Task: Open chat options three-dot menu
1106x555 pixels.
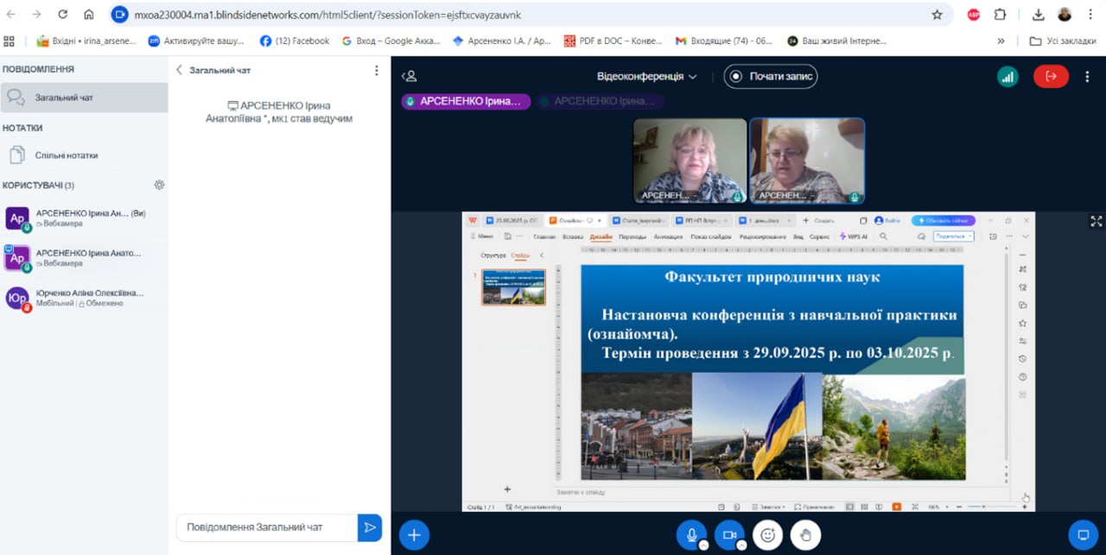Action: tap(376, 70)
